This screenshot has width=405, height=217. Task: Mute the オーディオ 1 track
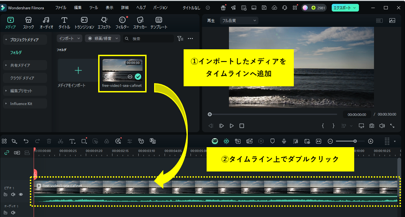coord(13,212)
